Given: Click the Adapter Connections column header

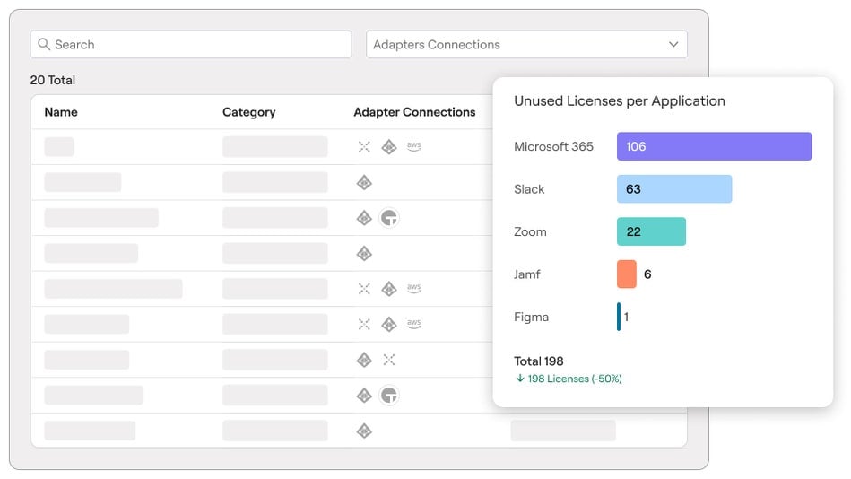Looking at the screenshot, I should coord(414,112).
